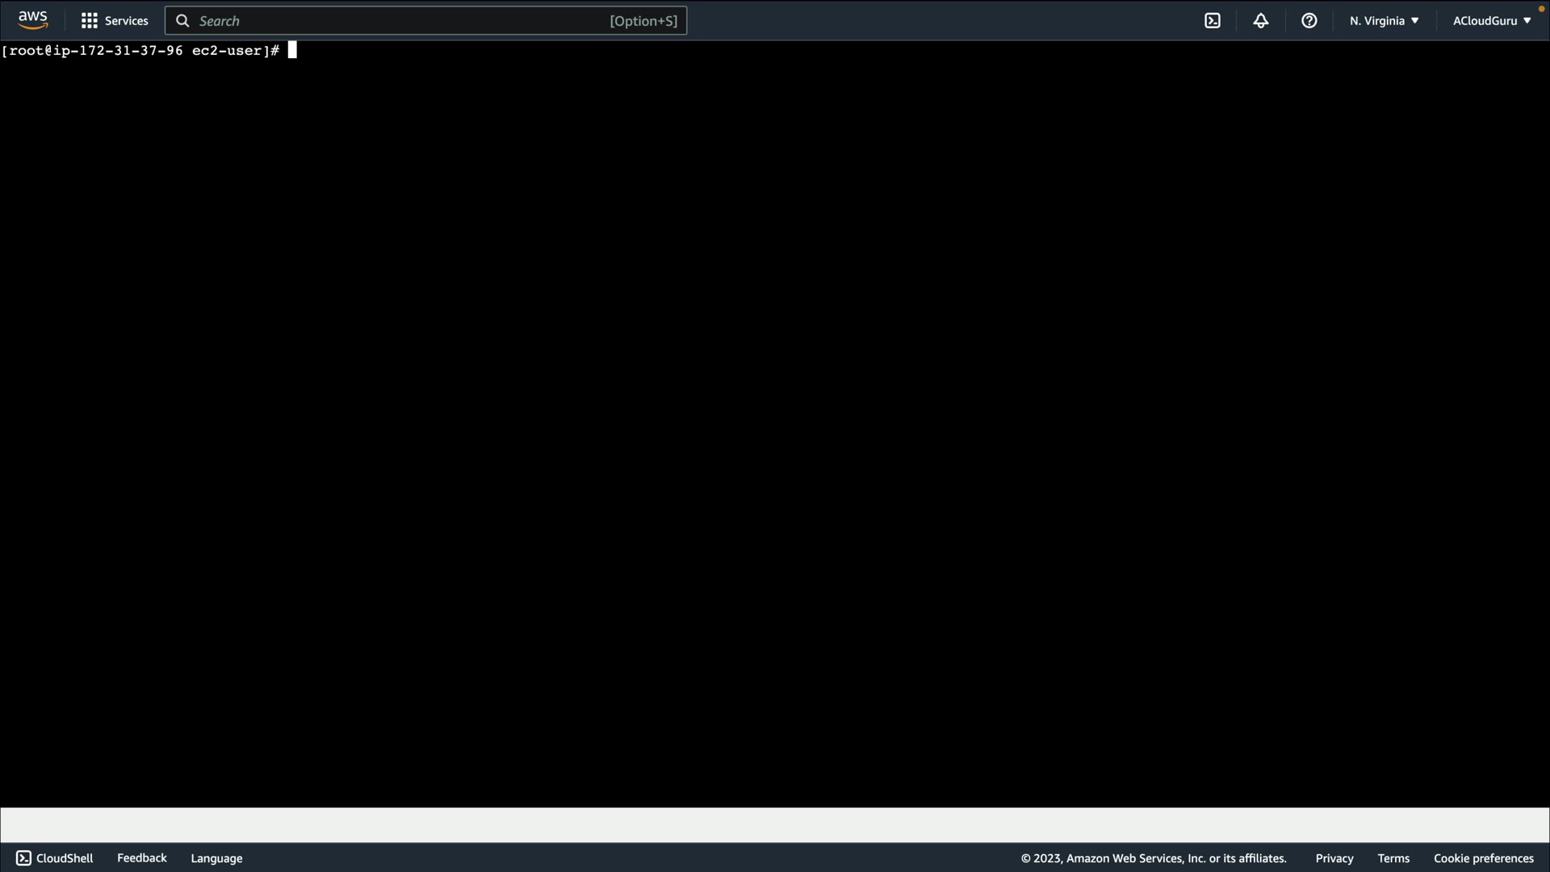This screenshot has height=872, width=1550.
Task: Click the Services menu label
Action: point(127,21)
